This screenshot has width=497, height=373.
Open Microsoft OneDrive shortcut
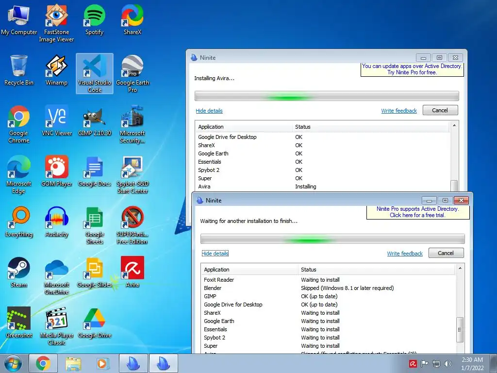tap(56, 276)
